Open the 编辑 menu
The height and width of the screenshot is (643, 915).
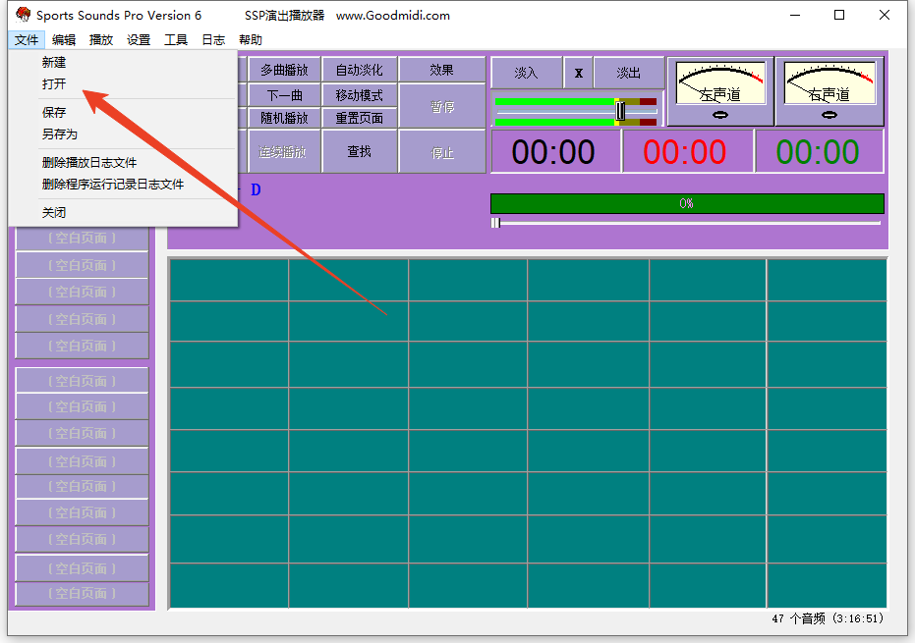[64, 40]
